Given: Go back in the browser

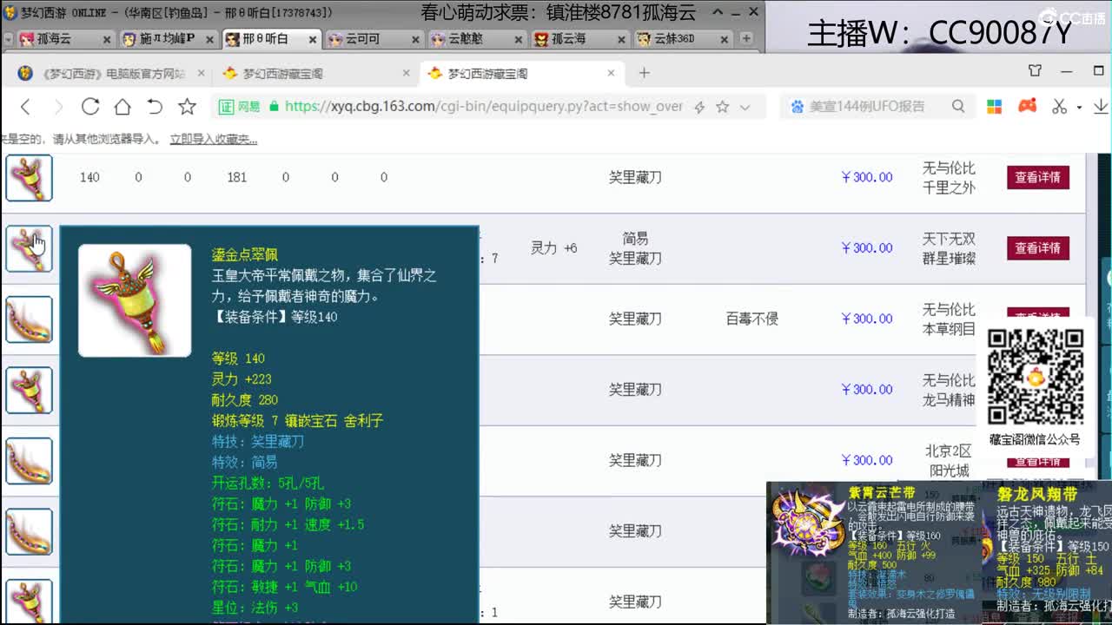Looking at the screenshot, I should pos(25,107).
